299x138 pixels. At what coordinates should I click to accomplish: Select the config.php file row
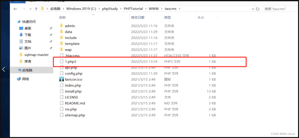[x=74, y=73]
